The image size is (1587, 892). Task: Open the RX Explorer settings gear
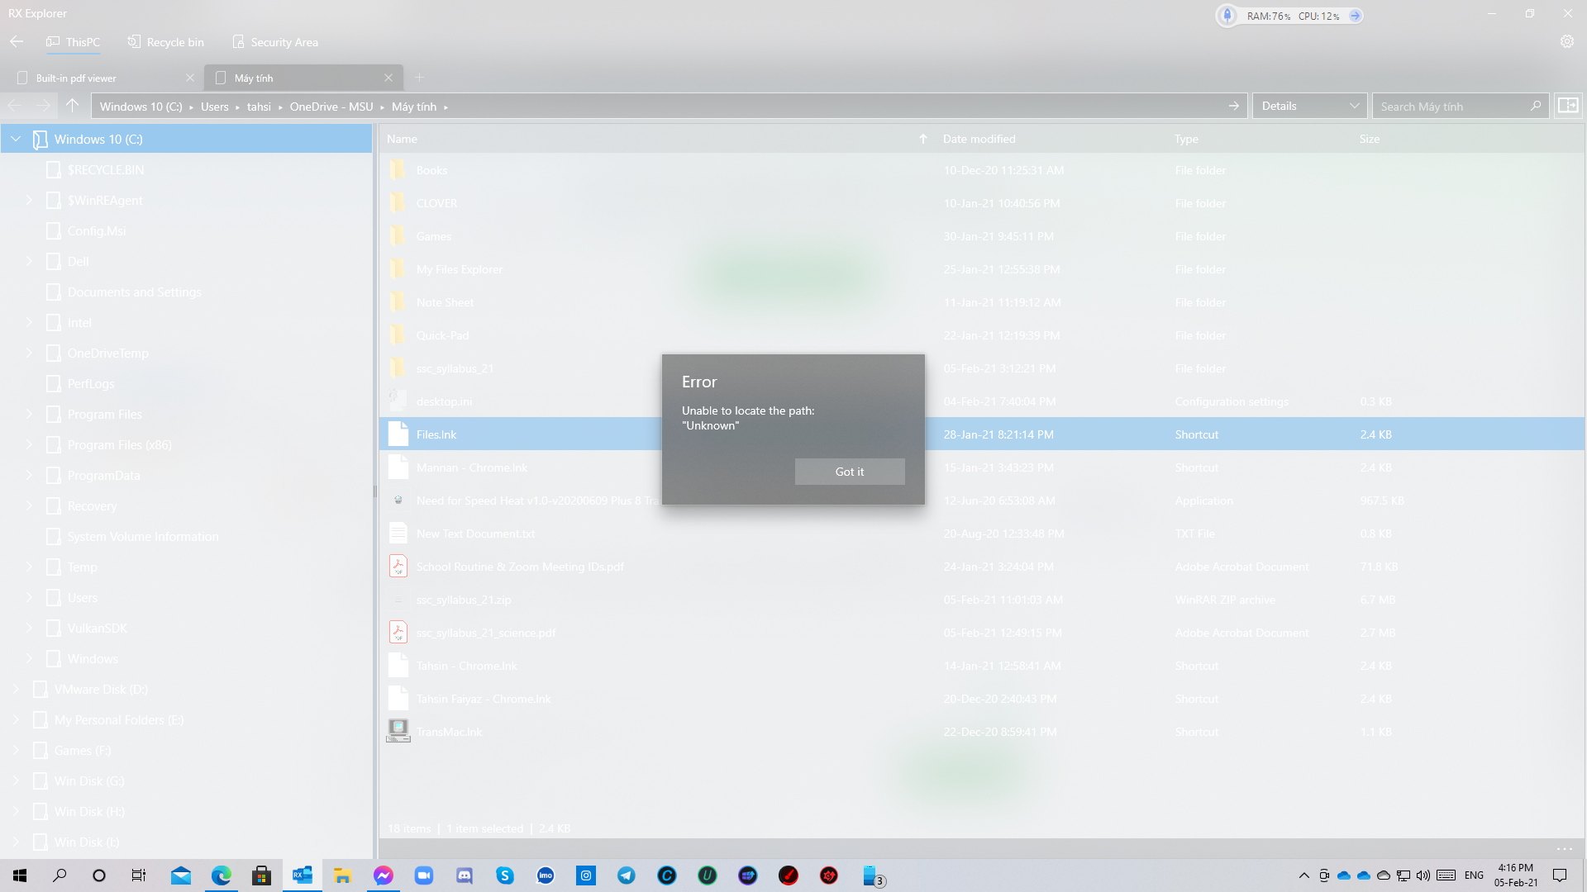[1567, 41]
